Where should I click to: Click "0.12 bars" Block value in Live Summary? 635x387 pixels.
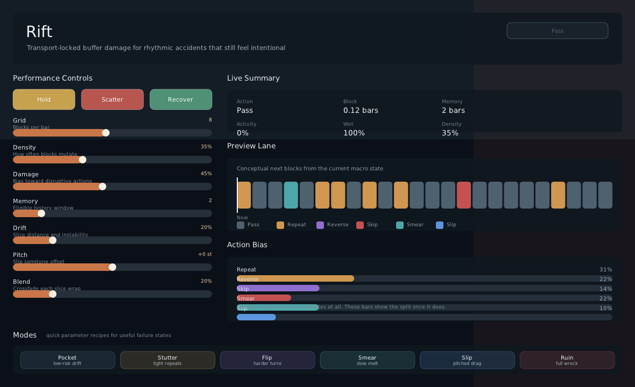[x=361, y=110]
